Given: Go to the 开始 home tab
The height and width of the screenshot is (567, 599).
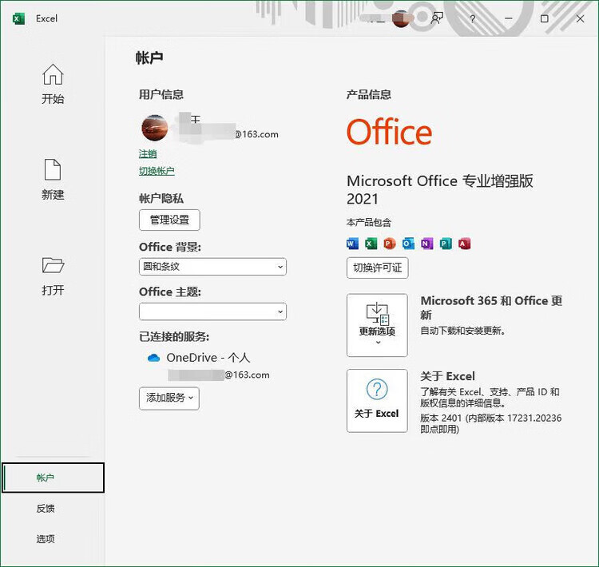Looking at the screenshot, I should tap(53, 85).
